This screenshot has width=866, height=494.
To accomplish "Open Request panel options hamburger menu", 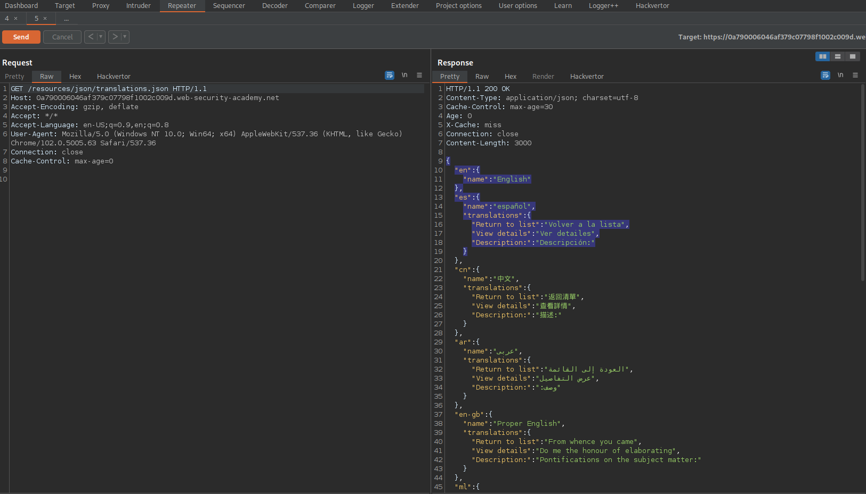I will 419,76.
